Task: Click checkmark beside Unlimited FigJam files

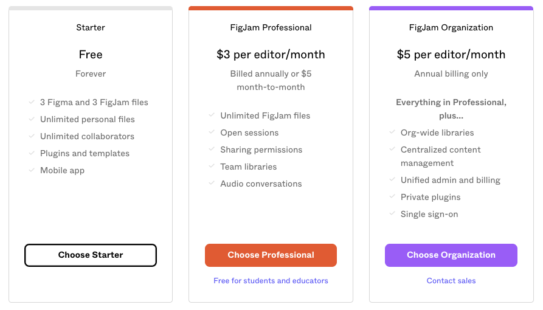Action: pos(212,115)
